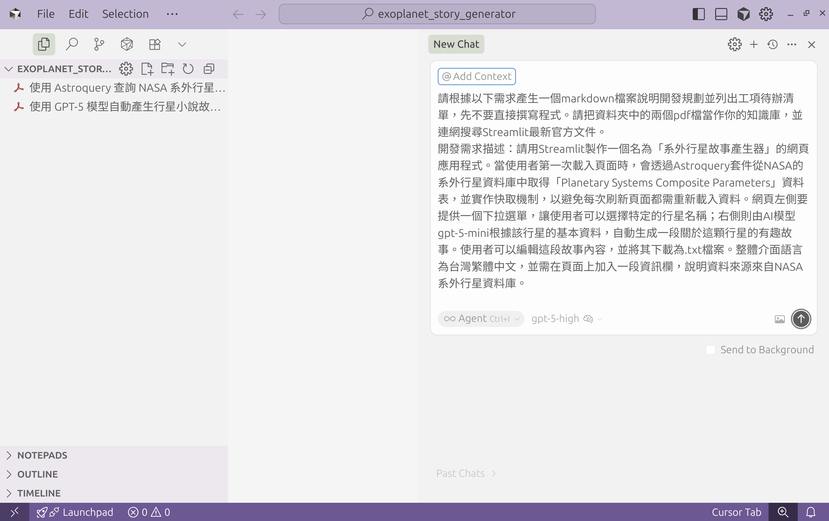Open the Extensions view icon
The height and width of the screenshot is (521, 829).
[155, 44]
